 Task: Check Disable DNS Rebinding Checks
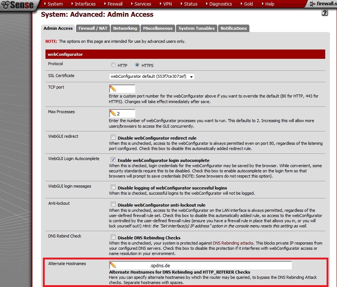pos(113,237)
